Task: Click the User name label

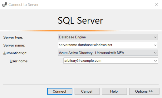Action: click(19, 61)
